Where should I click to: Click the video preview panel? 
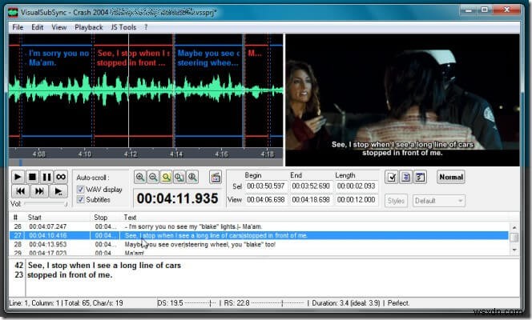click(x=402, y=100)
